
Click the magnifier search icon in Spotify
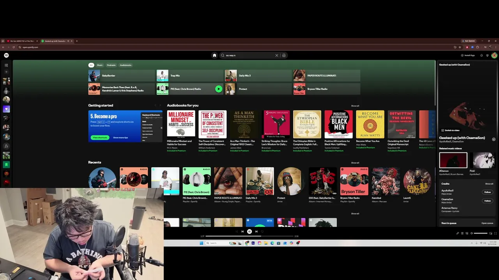(223, 55)
